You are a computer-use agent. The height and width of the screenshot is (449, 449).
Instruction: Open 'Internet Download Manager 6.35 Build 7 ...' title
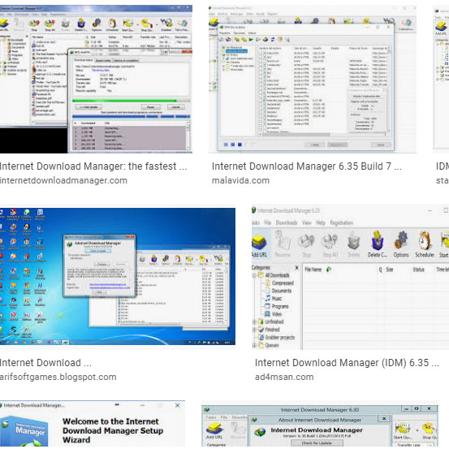pyautogui.click(x=307, y=166)
